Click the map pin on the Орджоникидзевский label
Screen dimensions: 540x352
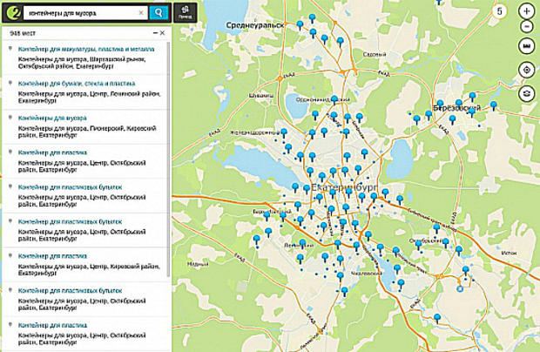click(334, 100)
